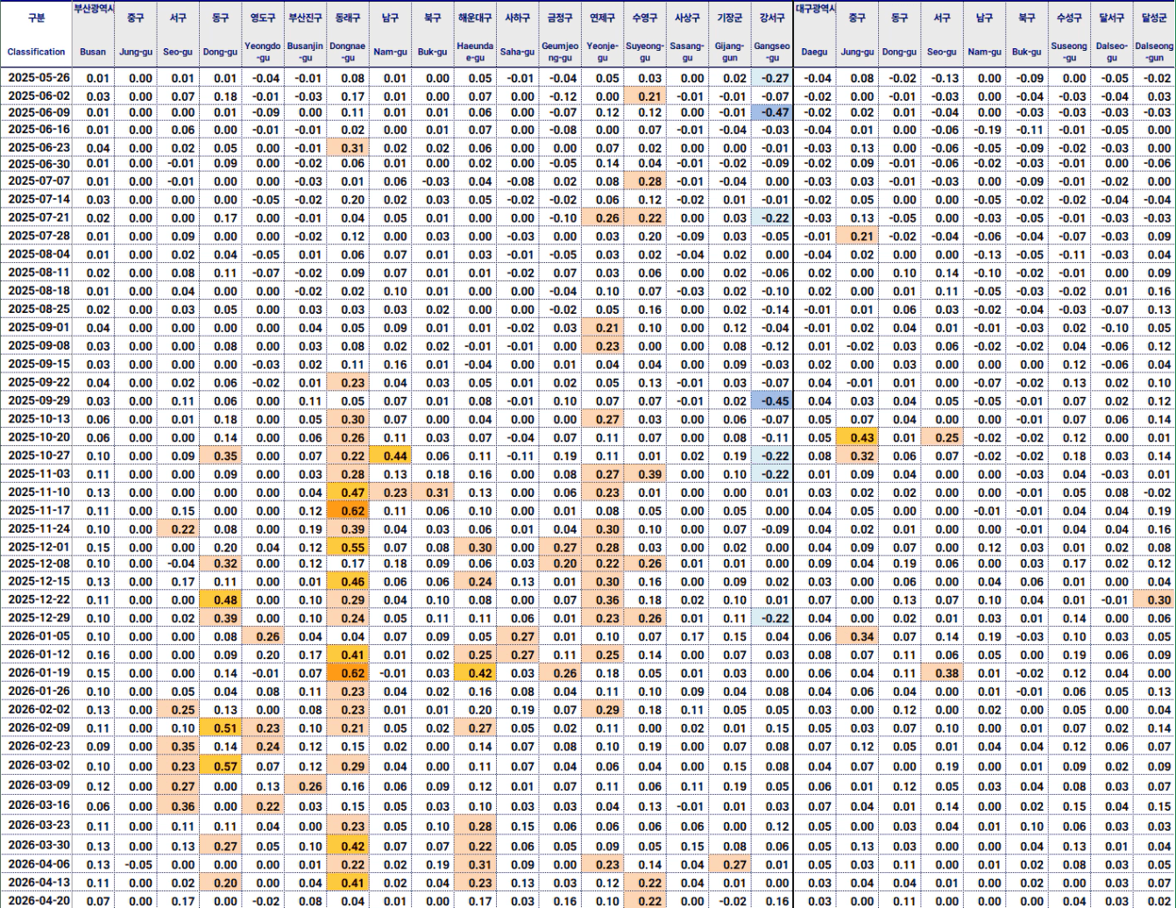Screen dimensions: 1176x908
Task: Select Dongnae-gu value 0.62 for 2025-11-17
Action: [348, 510]
